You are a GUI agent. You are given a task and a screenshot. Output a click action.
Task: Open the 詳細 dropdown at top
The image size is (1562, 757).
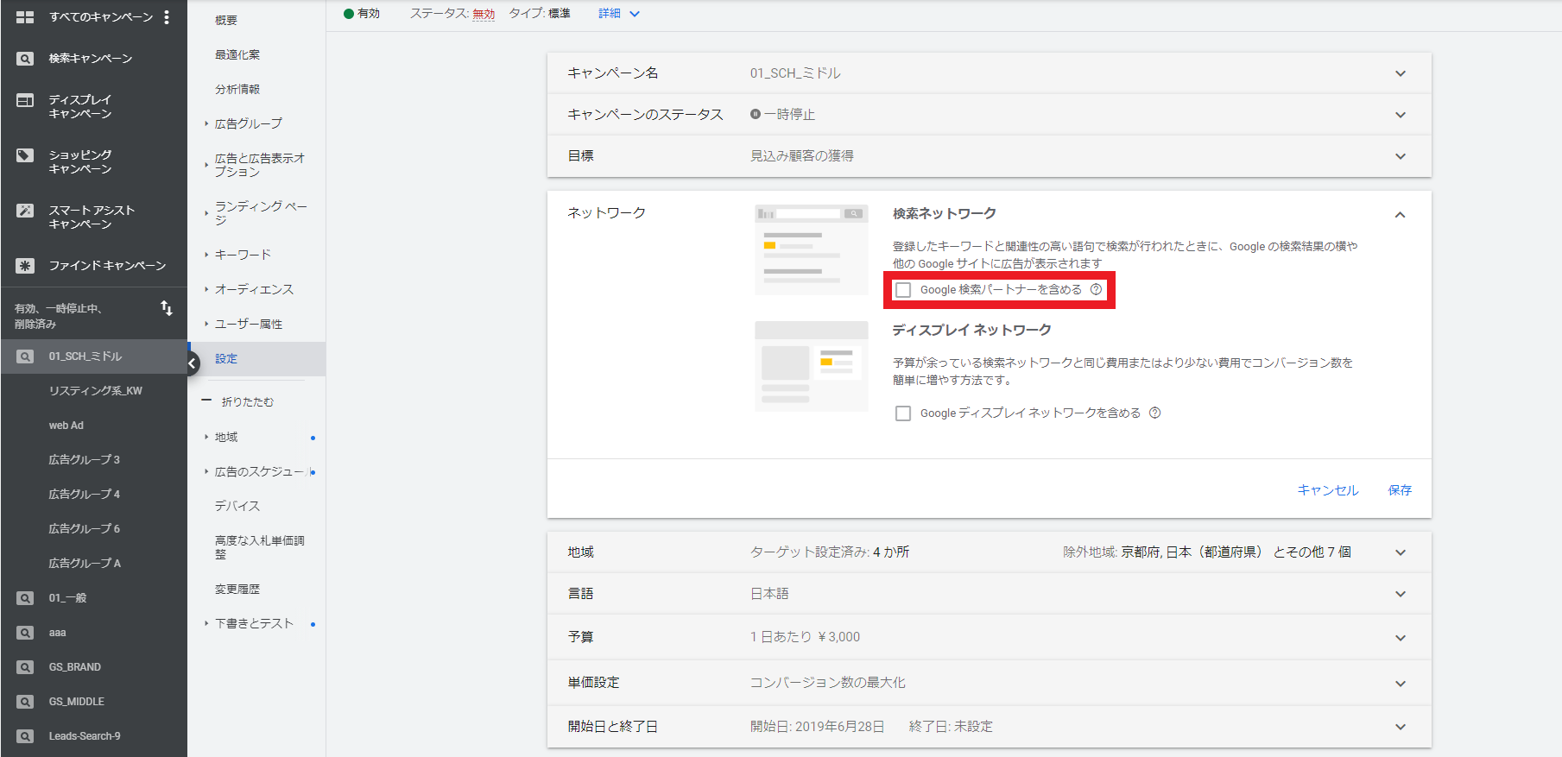pos(619,14)
